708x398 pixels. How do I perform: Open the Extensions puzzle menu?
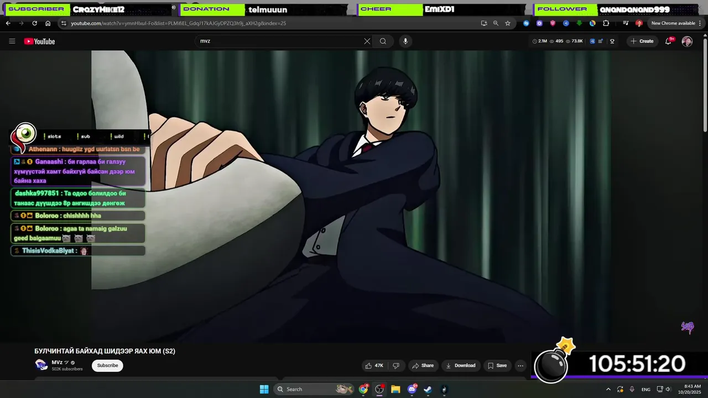tap(606, 23)
